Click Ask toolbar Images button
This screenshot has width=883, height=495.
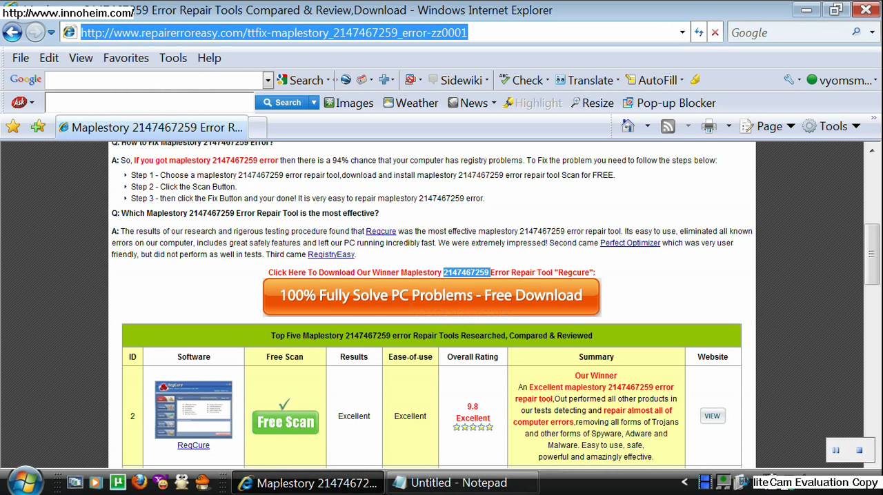[349, 103]
